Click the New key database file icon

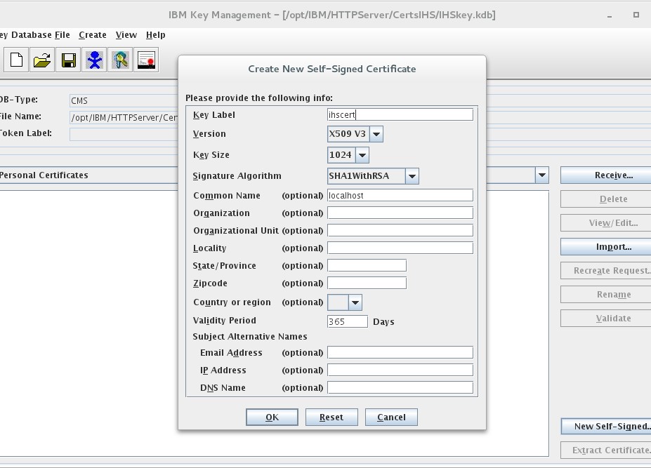coord(16,60)
